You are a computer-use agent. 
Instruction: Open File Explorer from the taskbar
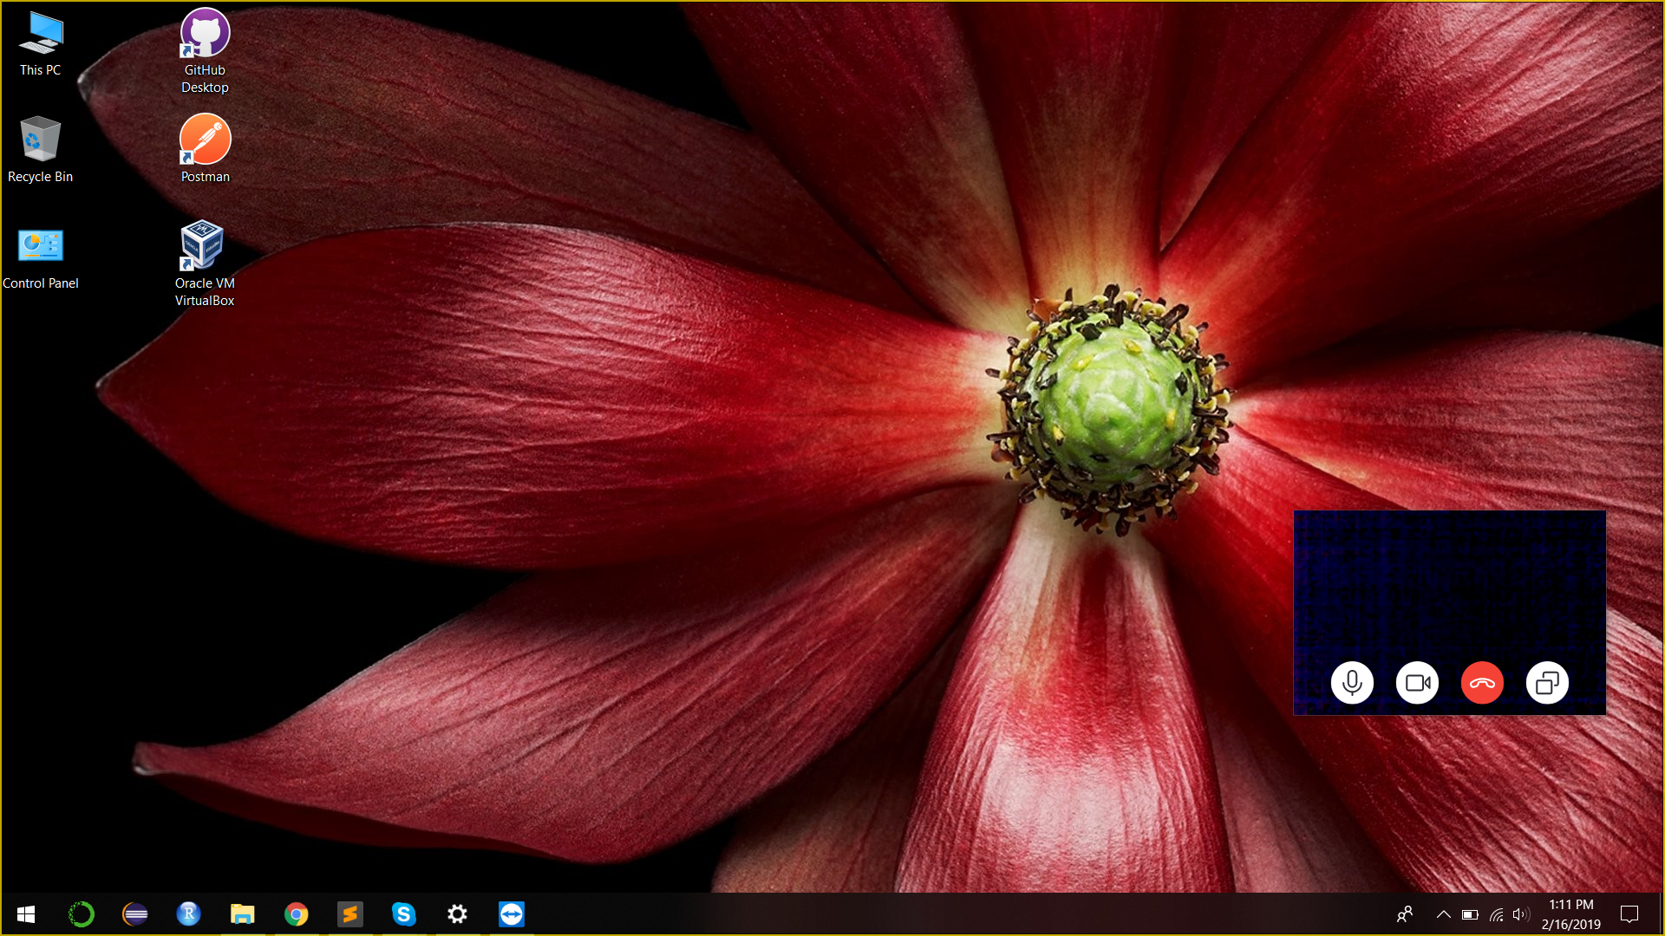click(x=242, y=914)
